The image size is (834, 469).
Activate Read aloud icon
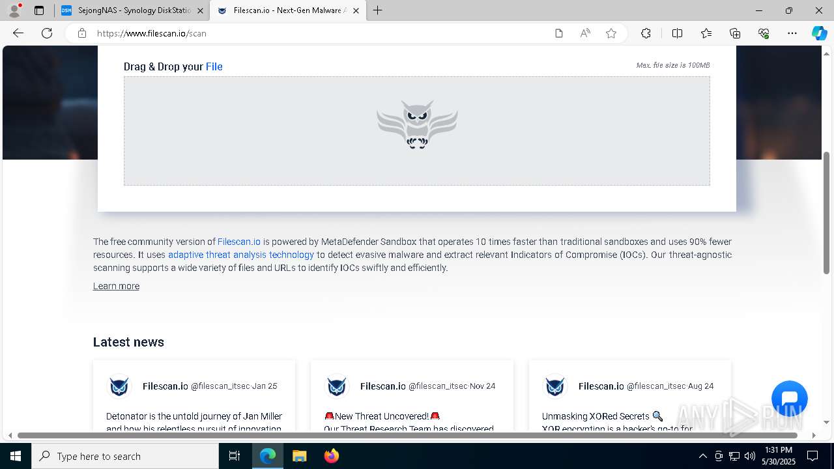585,33
